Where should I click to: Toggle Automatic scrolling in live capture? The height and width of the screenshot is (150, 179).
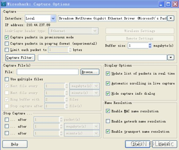tap(108, 83)
